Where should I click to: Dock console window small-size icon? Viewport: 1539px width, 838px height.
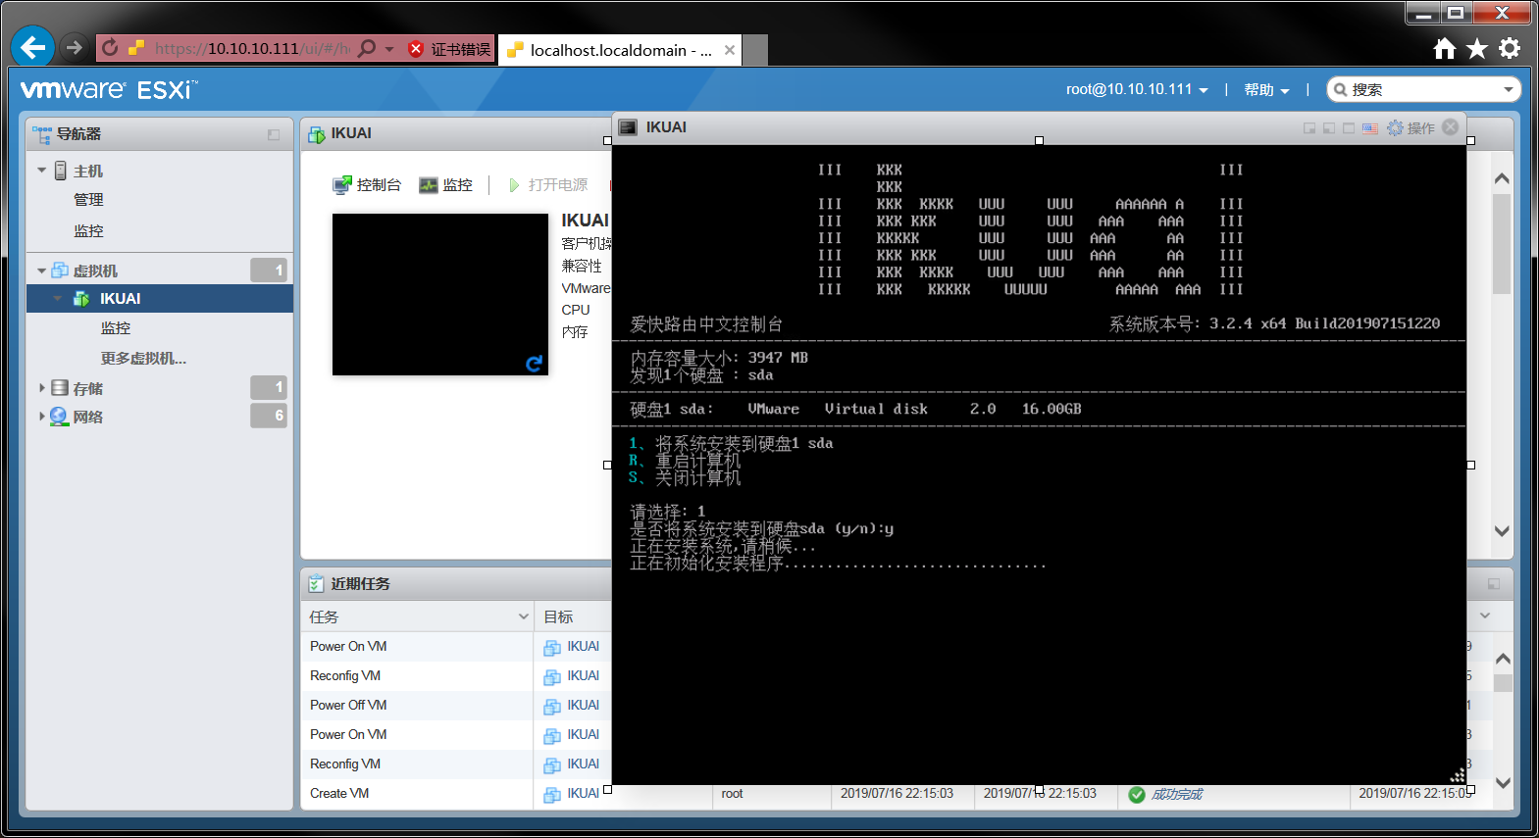click(x=1309, y=128)
